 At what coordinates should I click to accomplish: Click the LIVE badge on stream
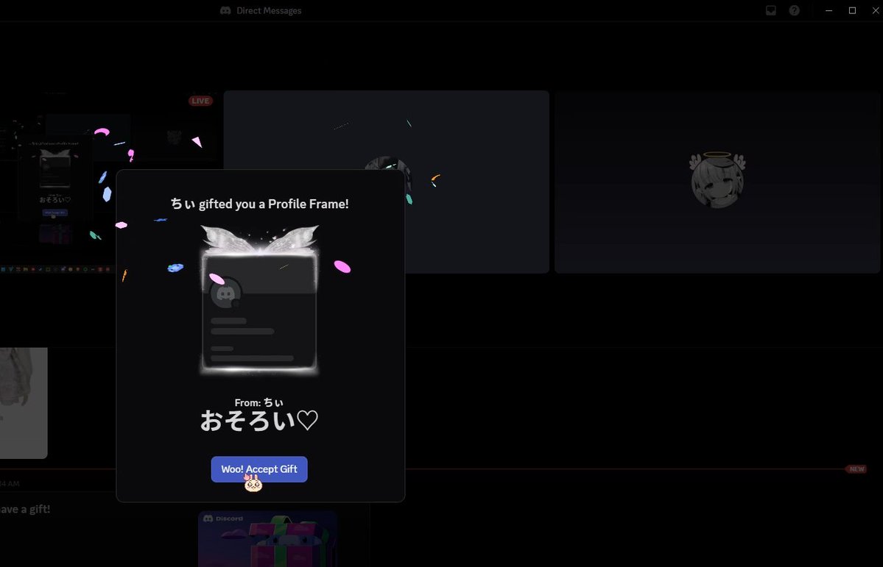coord(200,101)
